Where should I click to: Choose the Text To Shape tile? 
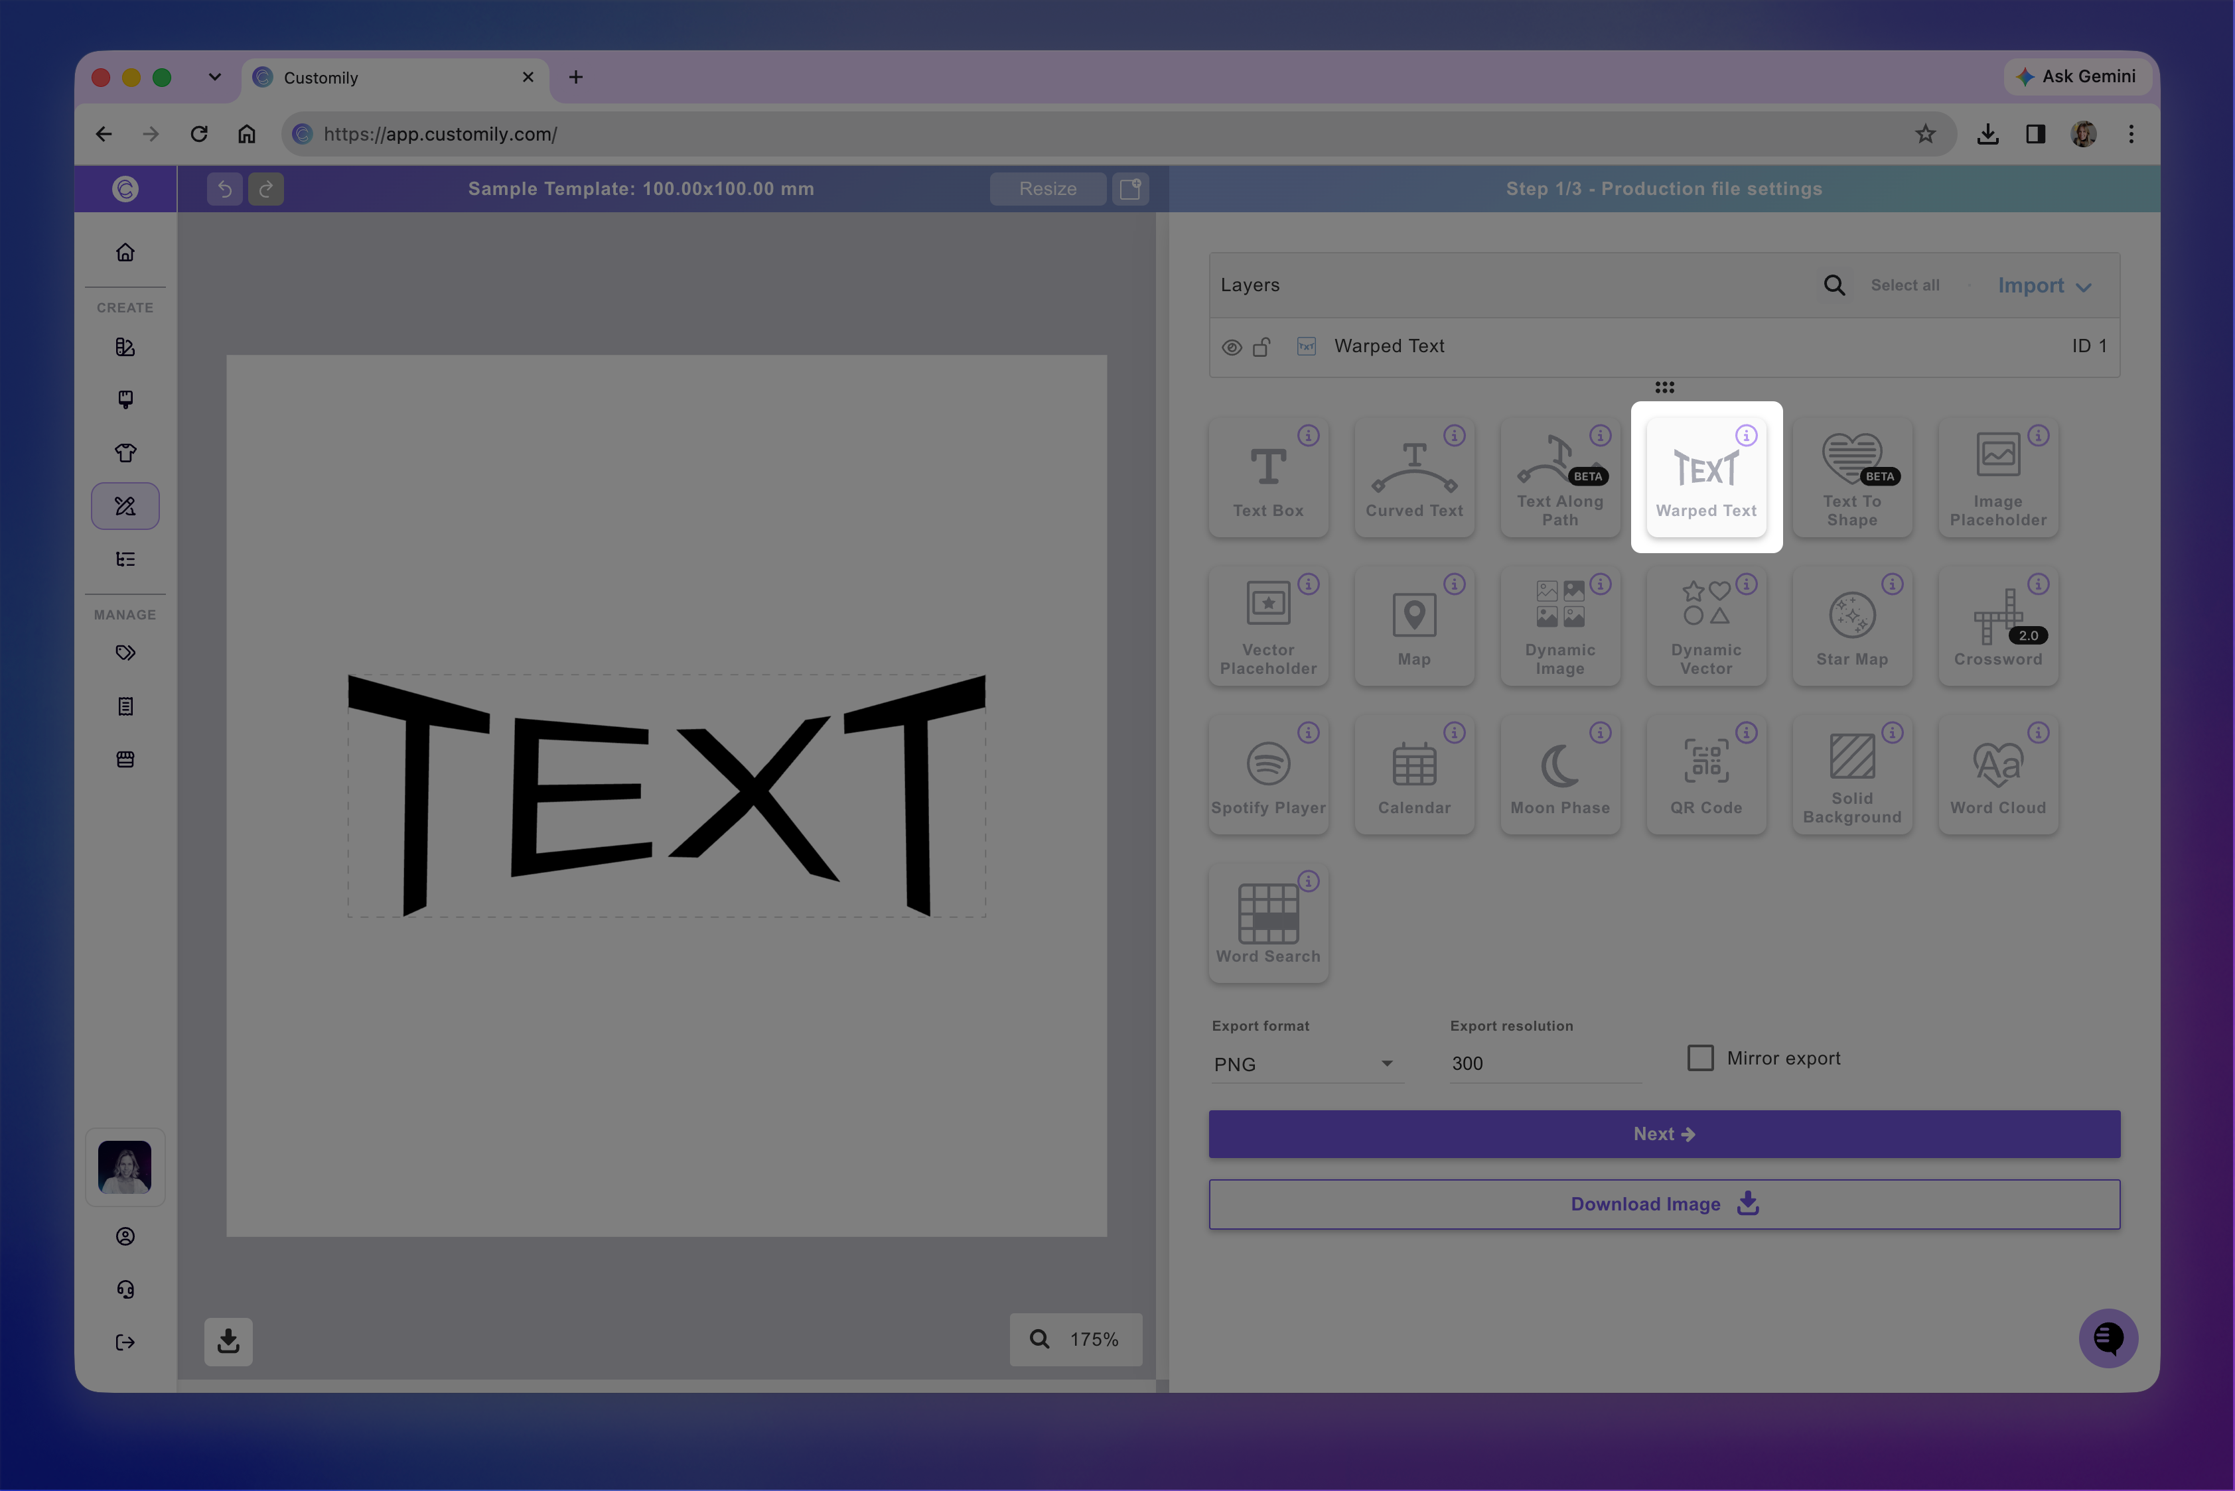(1853, 478)
